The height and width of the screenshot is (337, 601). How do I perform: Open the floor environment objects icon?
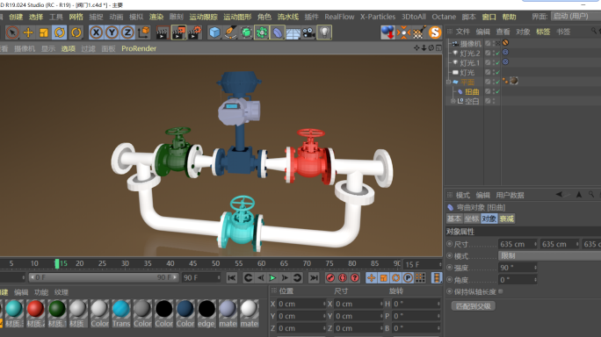click(x=293, y=32)
